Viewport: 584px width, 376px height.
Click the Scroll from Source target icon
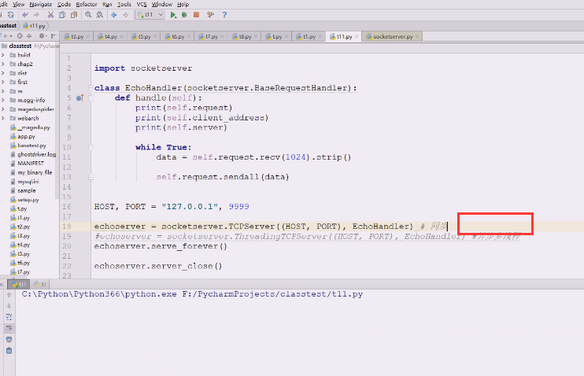click(20, 36)
